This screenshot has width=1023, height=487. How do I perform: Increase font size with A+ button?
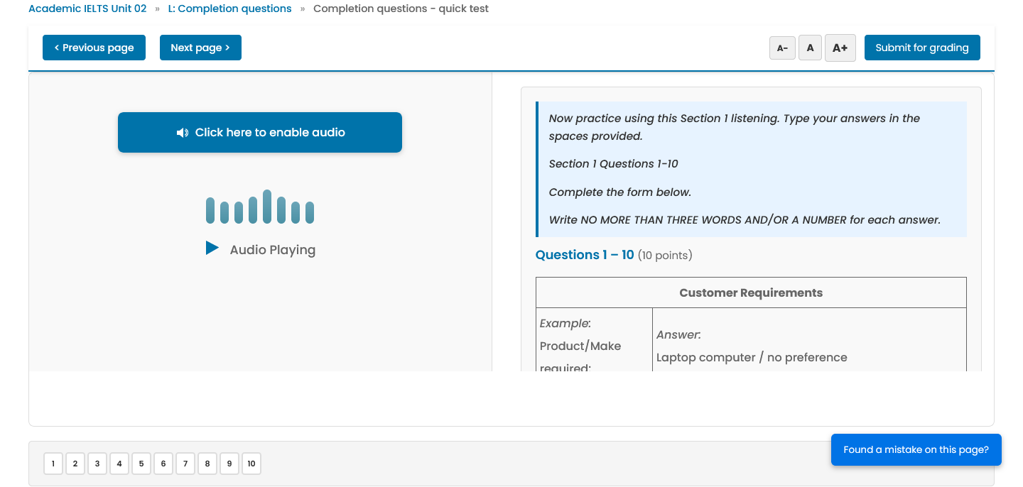[840, 48]
